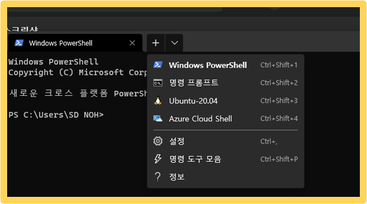The image size is (367, 204).
Task: Collapse the profile dropdown chevron
Action: [174, 43]
